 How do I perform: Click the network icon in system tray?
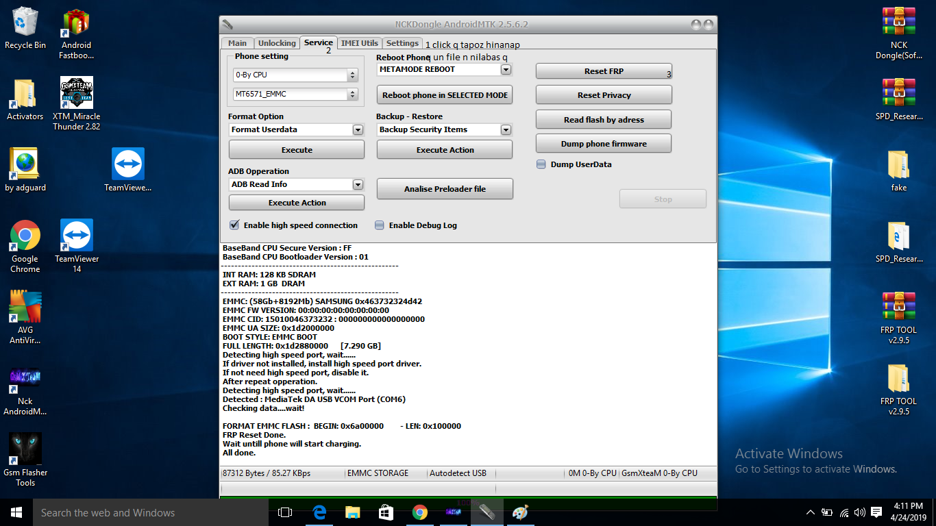pos(843,512)
